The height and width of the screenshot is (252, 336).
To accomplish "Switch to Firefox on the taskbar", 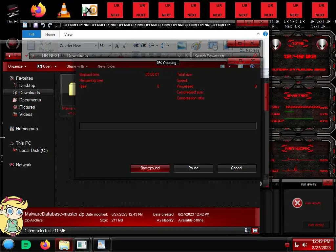I will (x=45, y=244).
